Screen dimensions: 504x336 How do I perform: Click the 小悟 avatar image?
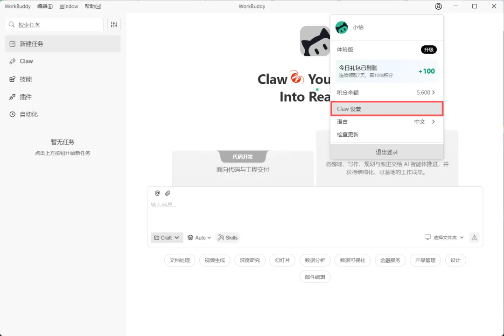341,28
